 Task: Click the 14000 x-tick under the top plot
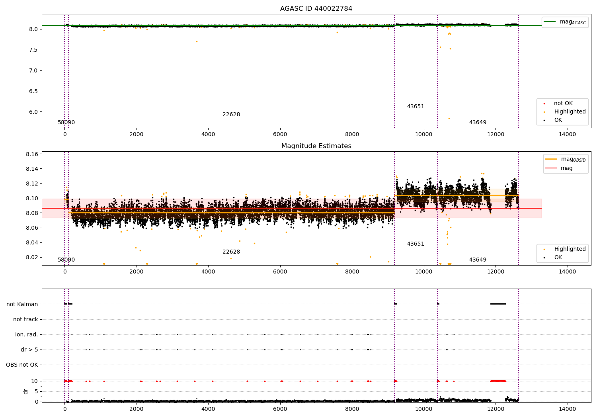567,135
